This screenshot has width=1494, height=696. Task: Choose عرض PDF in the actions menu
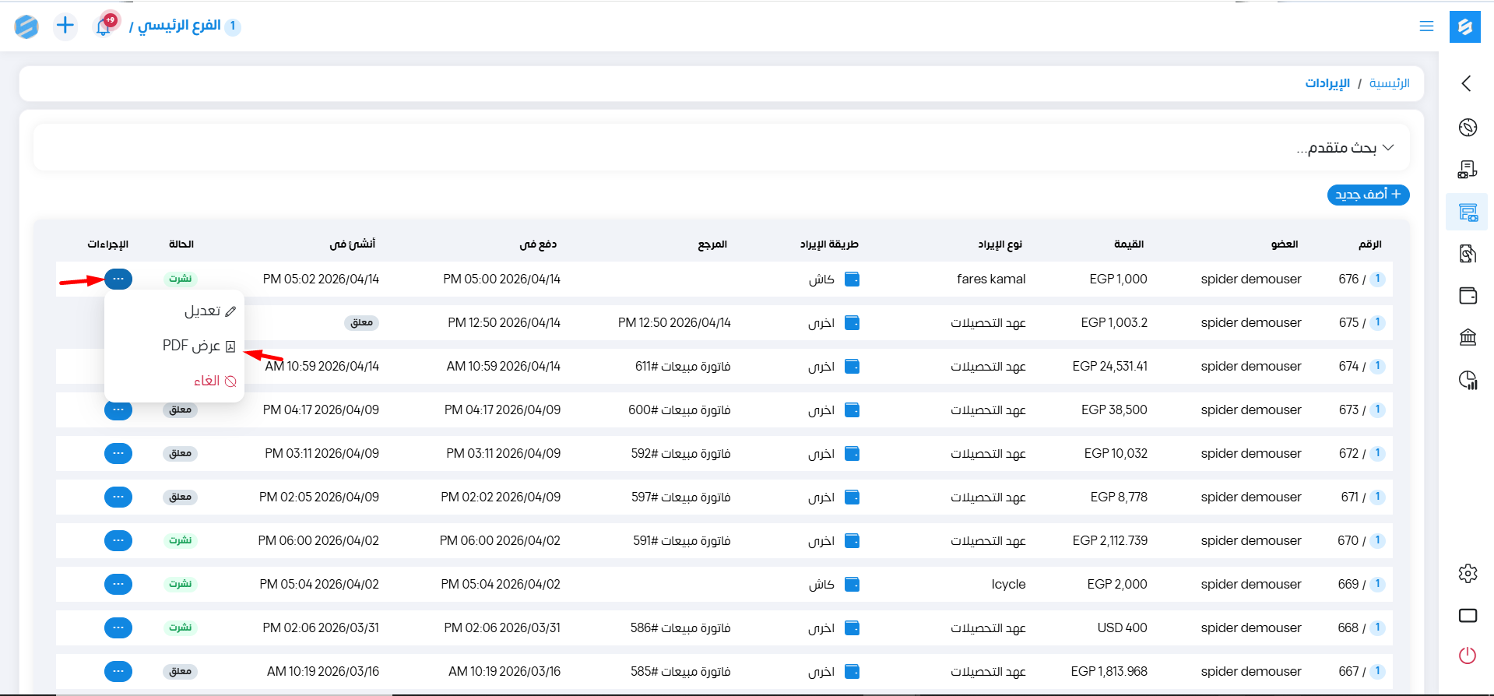(x=198, y=346)
